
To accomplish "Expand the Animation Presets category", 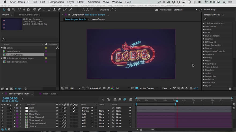I will pyautogui.click(x=204, y=23).
